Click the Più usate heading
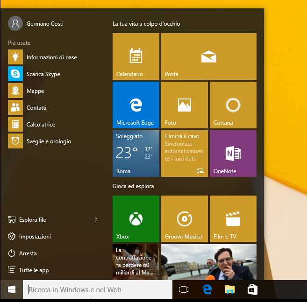Screen dimensions: 307x302 19,43
